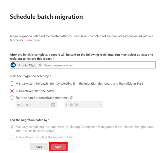Click the 9/30/2022 date field
The image size is (165, 153).
coord(32,105)
